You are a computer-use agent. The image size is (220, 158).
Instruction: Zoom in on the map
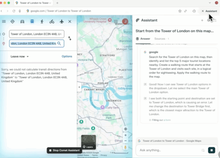(x=125, y=135)
